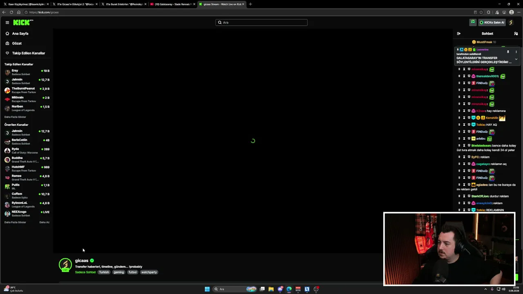This screenshot has width=523, height=294.
Task: Click the browser home button
Action: pyautogui.click(x=19, y=12)
